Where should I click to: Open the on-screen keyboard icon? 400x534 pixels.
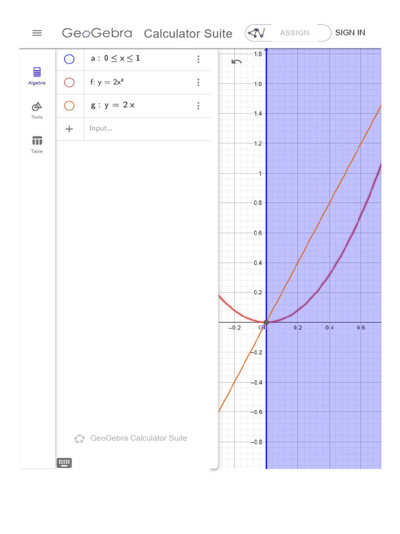(64, 463)
